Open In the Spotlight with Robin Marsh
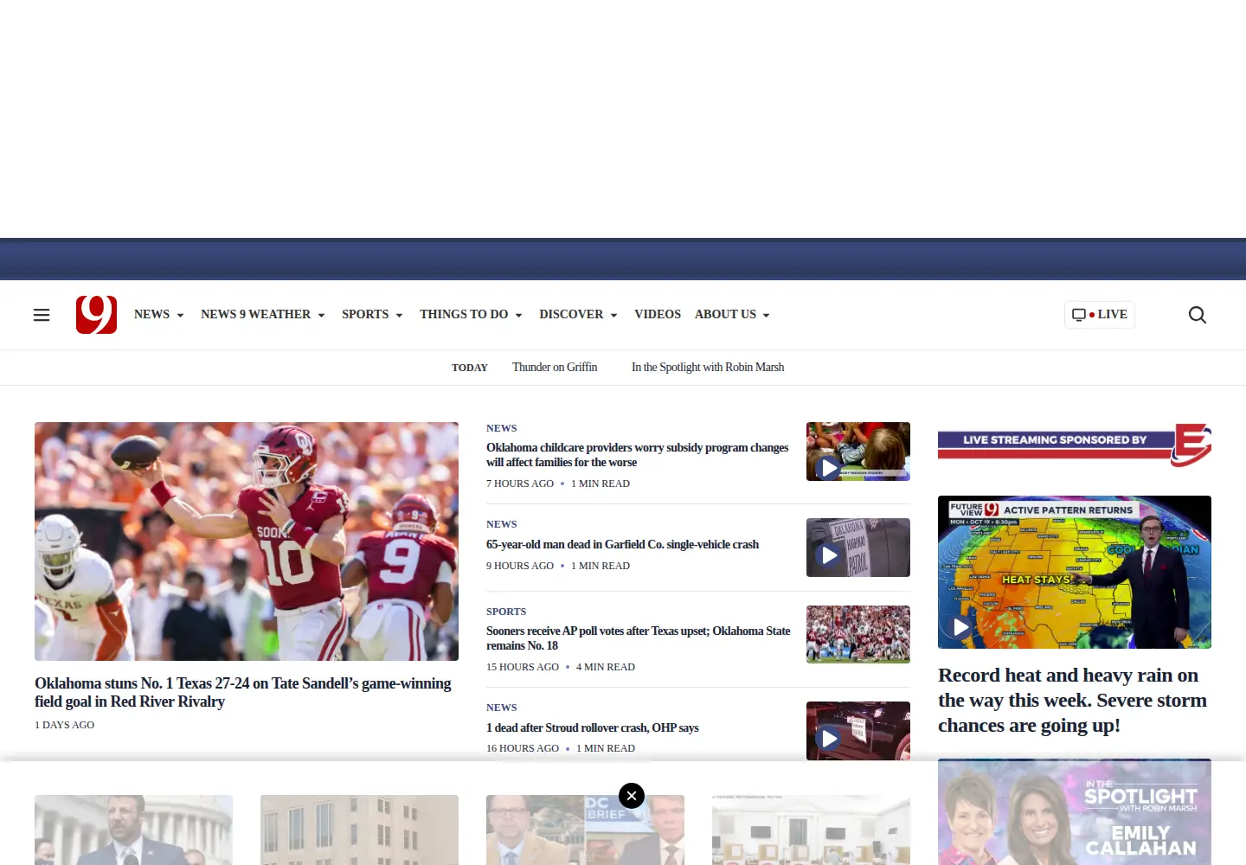1246x865 pixels. [708, 368]
